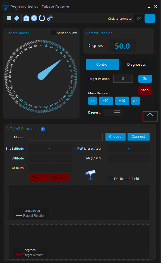Image resolution: width=161 pixels, height=263 pixels.
Task: Open the grid layout icon in toolbar
Action: pos(9,18)
